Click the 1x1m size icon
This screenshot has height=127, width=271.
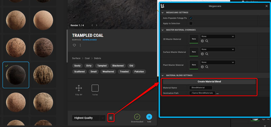pos(95,88)
